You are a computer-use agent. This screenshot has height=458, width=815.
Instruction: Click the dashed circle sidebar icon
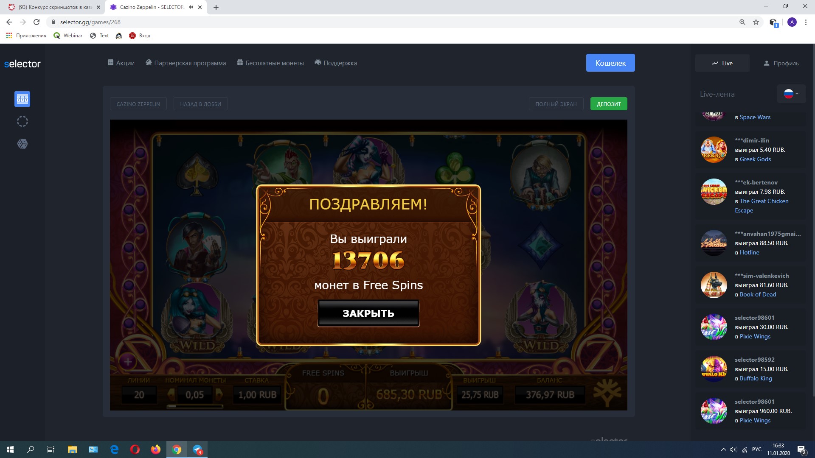coord(22,122)
